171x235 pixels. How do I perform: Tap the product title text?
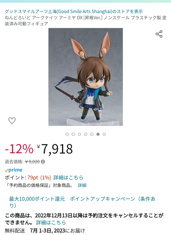click(x=85, y=21)
